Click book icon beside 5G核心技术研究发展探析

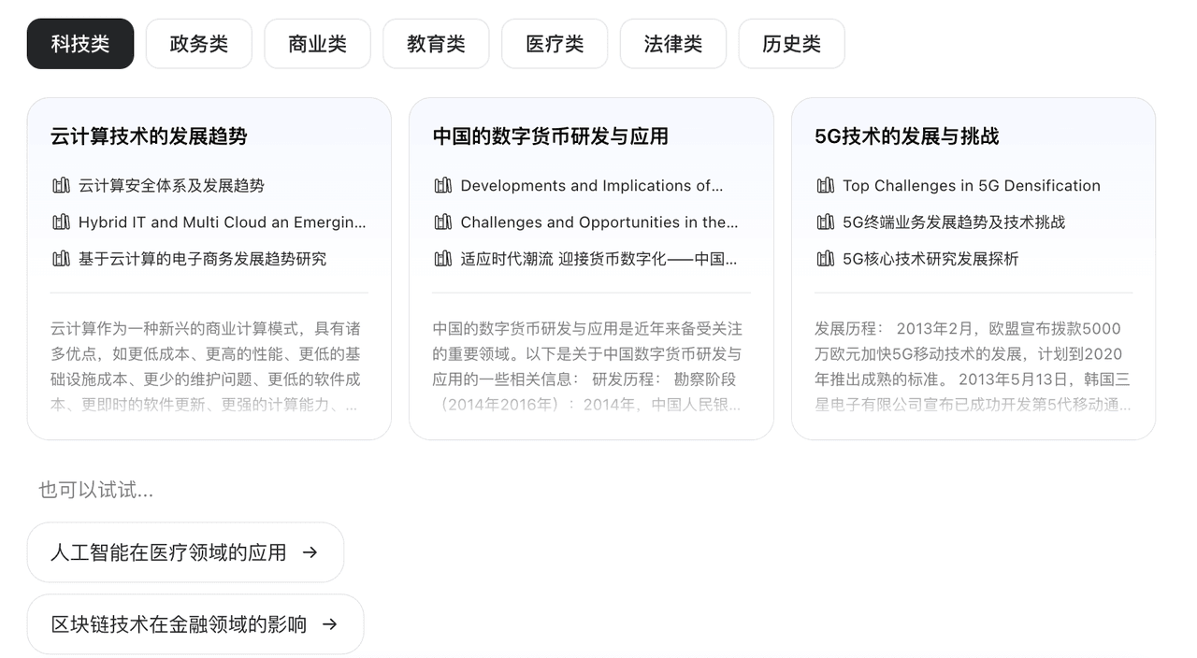826,258
